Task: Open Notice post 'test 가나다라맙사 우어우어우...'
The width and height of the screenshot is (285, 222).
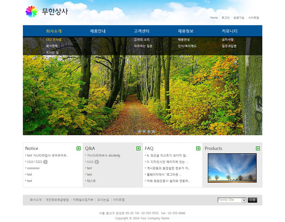Action: coord(48,156)
